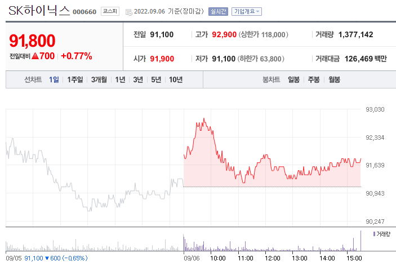Click the 15:00 time axis label
Image resolution: width=396 pixels, height=270 pixels.
(354, 258)
